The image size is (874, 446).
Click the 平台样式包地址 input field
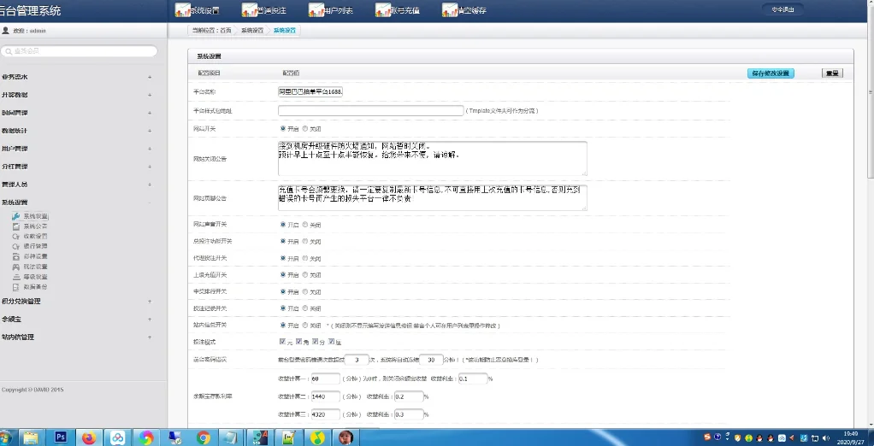(370, 110)
